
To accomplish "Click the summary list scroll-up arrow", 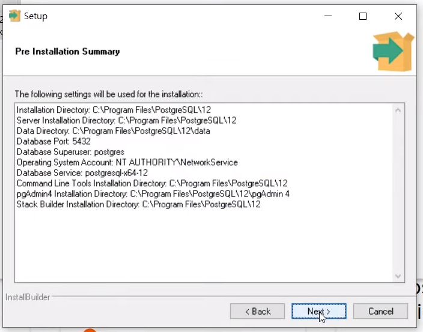I will point(398,110).
